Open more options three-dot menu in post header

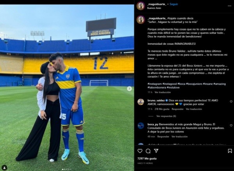(230, 5)
